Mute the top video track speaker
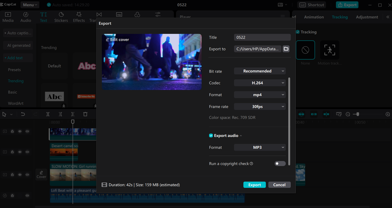Screen dimensions: 392x208 (27, 131)
